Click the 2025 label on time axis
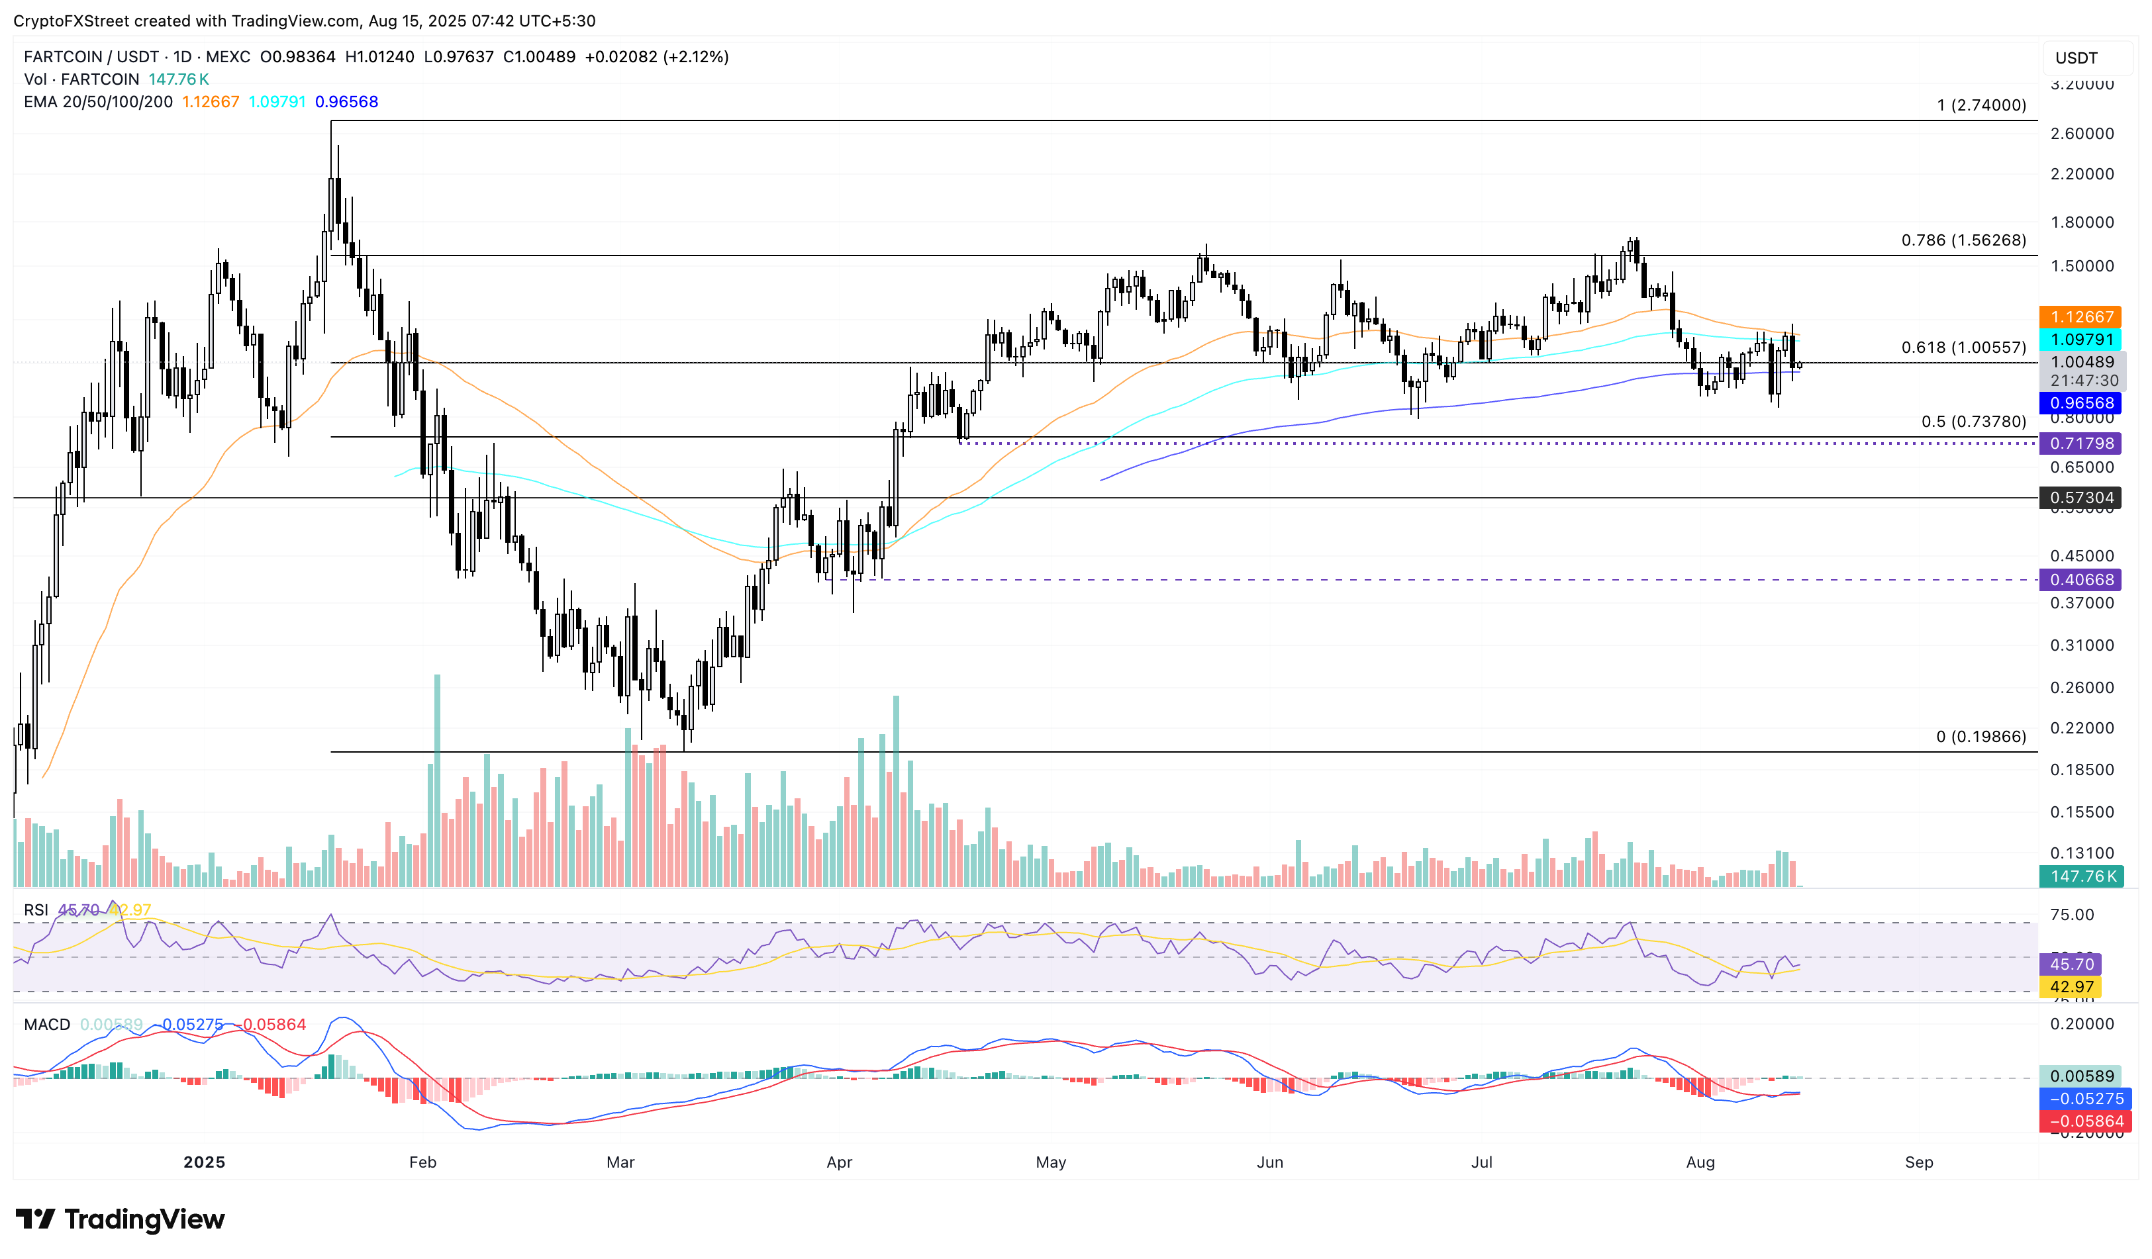Image resolution: width=2152 pixels, height=1259 pixels. pos(204,1162)
